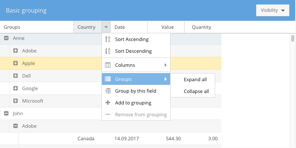Expand the Apple subgroup under Anne

click(16, 63)
